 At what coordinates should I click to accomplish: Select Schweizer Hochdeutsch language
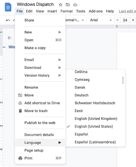(x=95, y=103)
